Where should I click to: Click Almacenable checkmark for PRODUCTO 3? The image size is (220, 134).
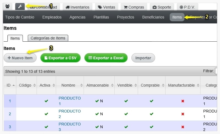coord(97,127)
